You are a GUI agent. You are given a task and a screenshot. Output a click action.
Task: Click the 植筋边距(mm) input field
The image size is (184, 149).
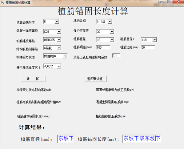click(148, 47)
